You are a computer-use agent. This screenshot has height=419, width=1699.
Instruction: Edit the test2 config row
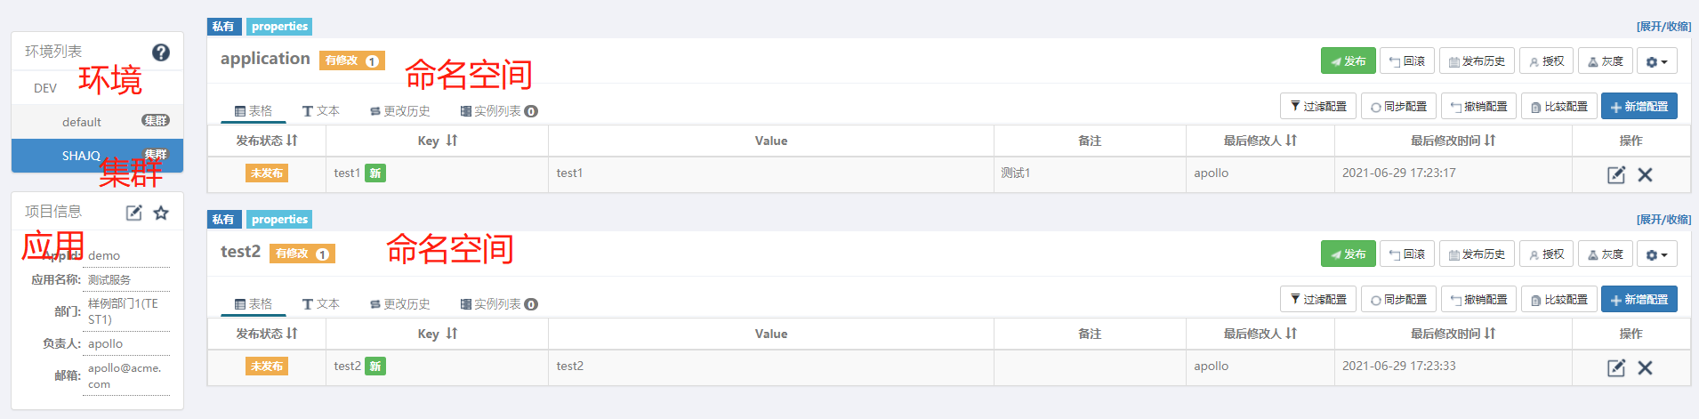[x=1616, y=367]
